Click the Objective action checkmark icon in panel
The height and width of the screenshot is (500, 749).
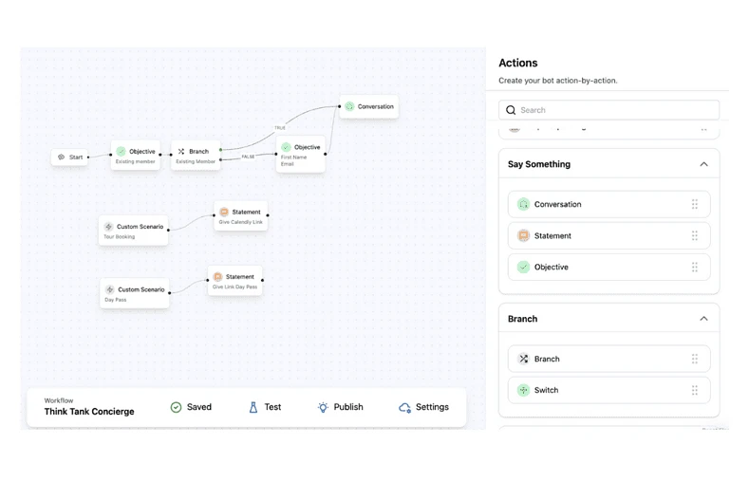coord(523,267)
